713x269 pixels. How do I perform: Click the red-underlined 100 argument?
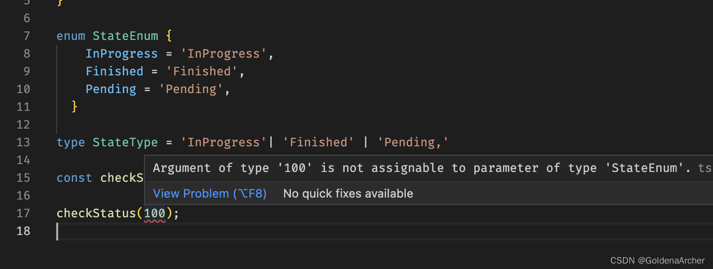click(x=154, y=213)
